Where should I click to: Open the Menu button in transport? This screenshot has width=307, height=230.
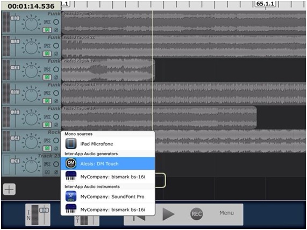[x=226, y=213]
